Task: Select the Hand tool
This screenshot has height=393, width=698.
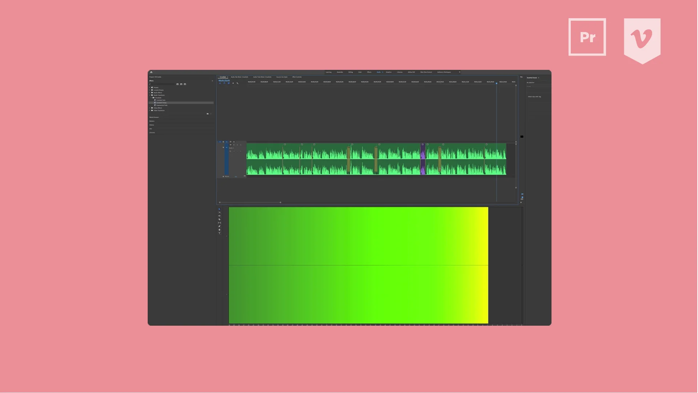Action: pos(219,230)
